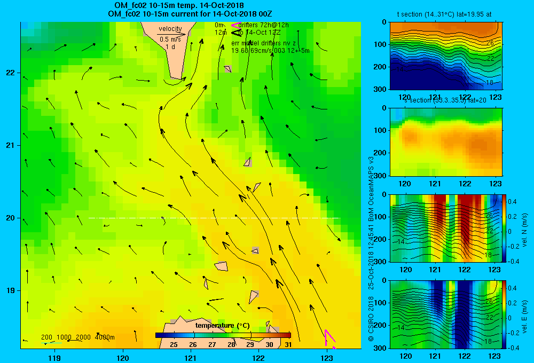Screen dimensions: 534x363
Task: Click the white dashed section line at latitude 20
Action: [214, 218]
